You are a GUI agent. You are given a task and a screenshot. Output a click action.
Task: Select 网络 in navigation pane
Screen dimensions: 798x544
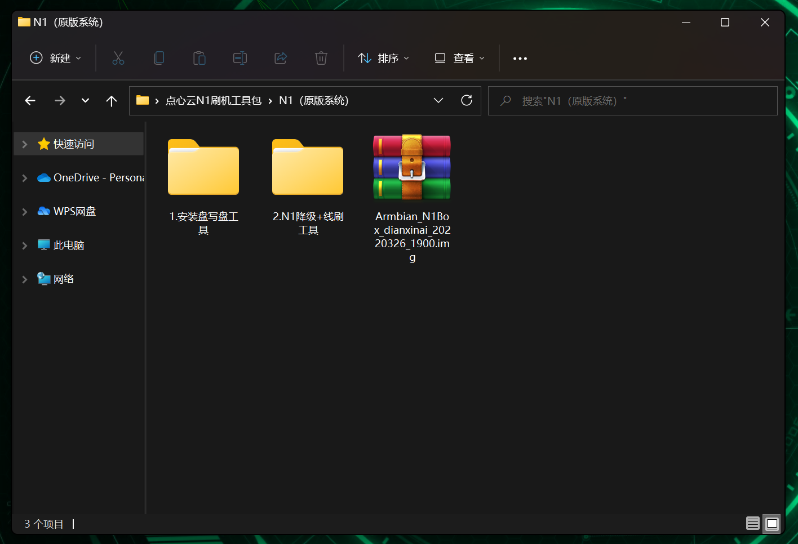click(79, 279)
